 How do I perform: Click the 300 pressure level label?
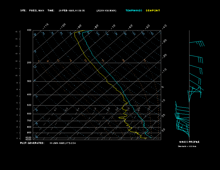(29, 81)
